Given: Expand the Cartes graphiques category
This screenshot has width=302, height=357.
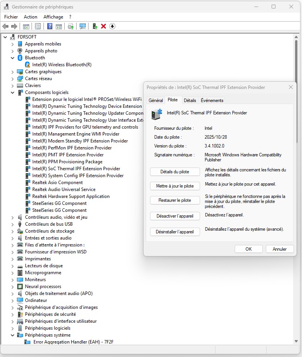Looking at the screenshot, I should pyautogui.click(x=12, y=72).
